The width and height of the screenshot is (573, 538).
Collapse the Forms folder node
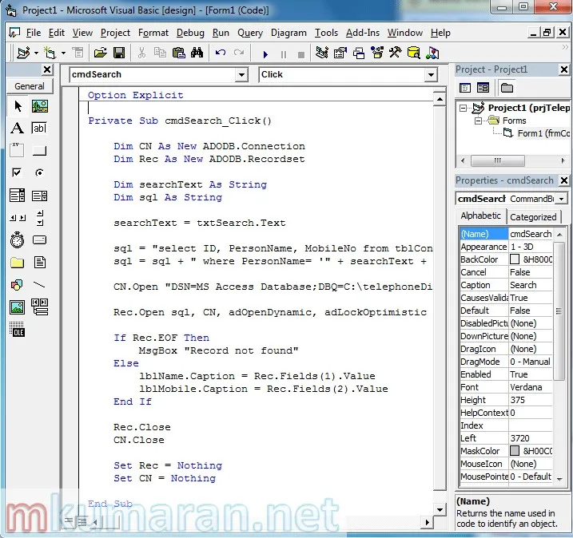[x=478, y=121]
